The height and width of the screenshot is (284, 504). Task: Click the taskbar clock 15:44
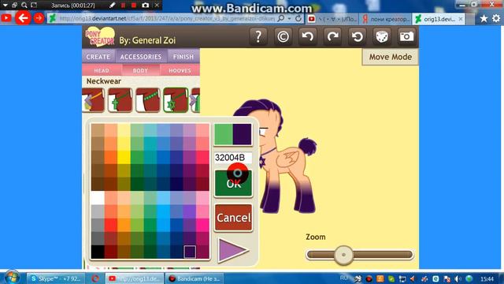pyautogui.click(x=487, y=278)
